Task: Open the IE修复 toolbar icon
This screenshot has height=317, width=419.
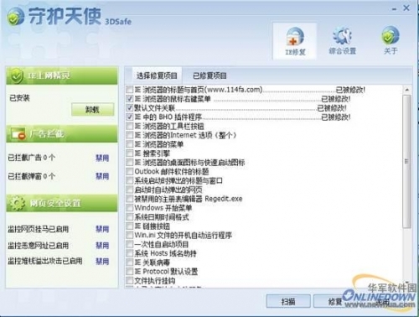Action: (x=295, y=37)
